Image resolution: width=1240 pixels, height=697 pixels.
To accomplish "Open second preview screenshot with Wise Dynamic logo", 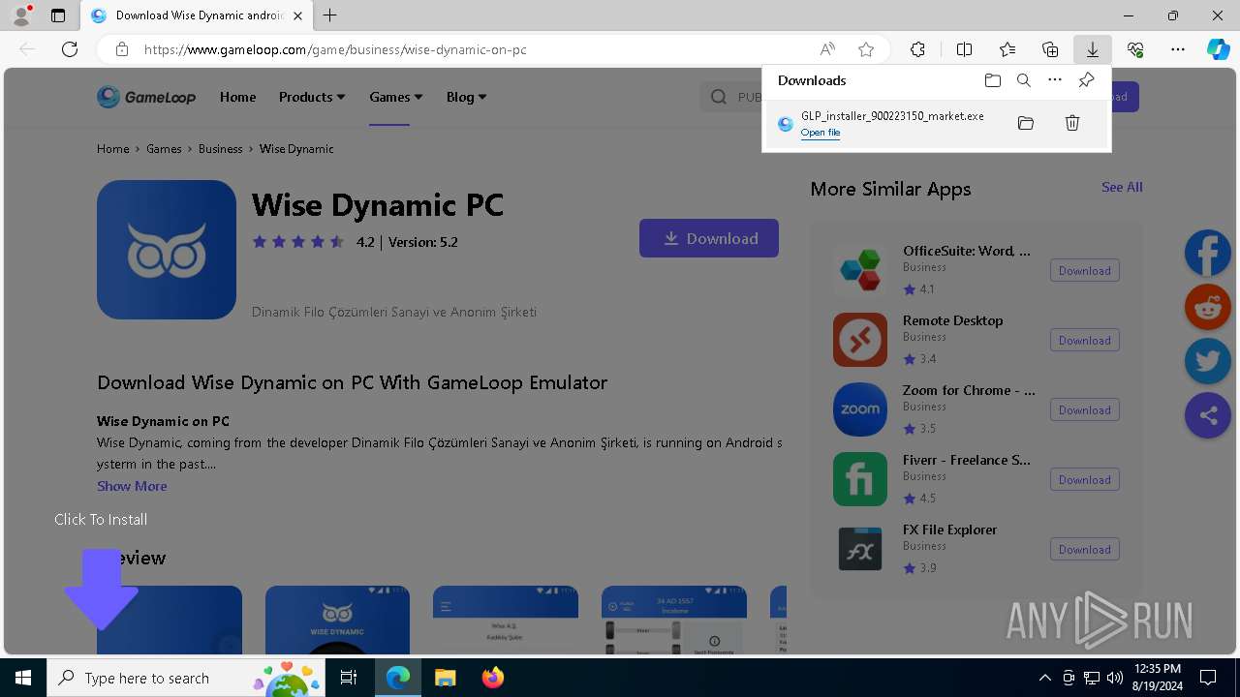I will (x=337, y=621).
